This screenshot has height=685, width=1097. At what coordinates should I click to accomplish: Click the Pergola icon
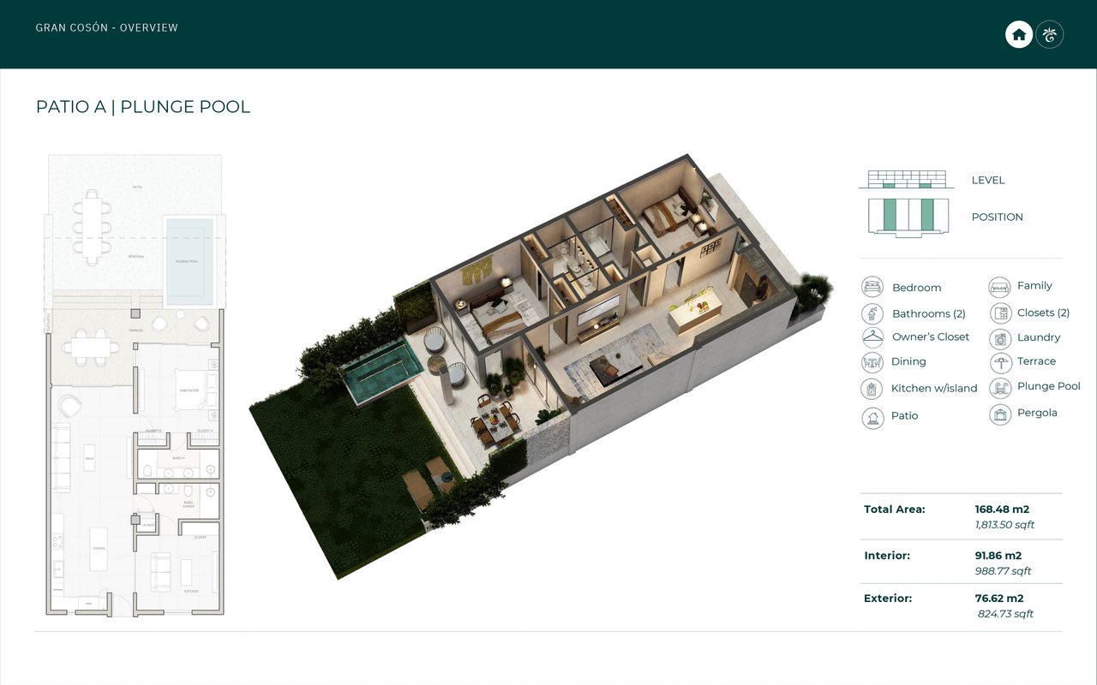tap(1000, 414)
